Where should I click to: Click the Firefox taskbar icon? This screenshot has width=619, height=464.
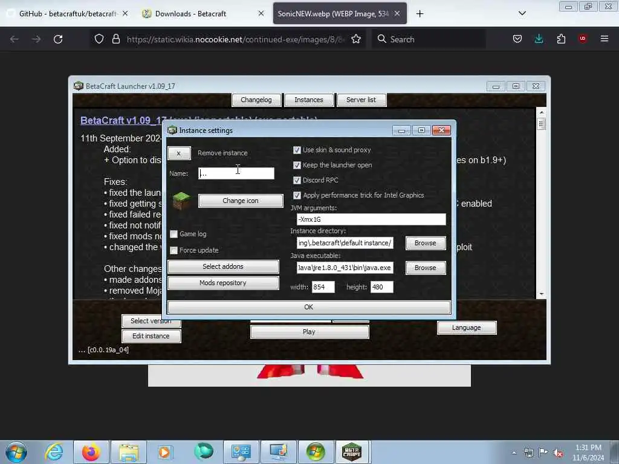(91, 452)
